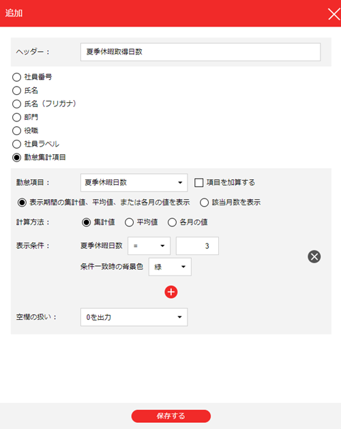The width and height of the screenshot is (341, 429).
Task: Choose the 社員ラベル radio option
Action: coord(16,144)
